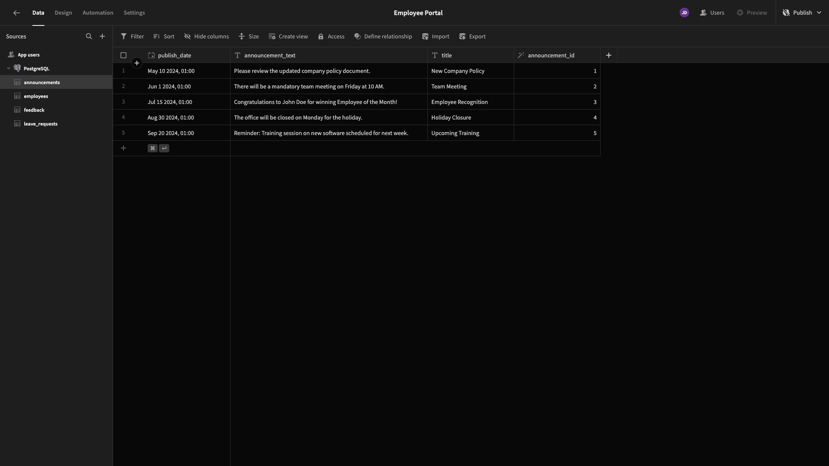Click the Preview button
Screen dimensions: 829x466
[x=752, y=13]
